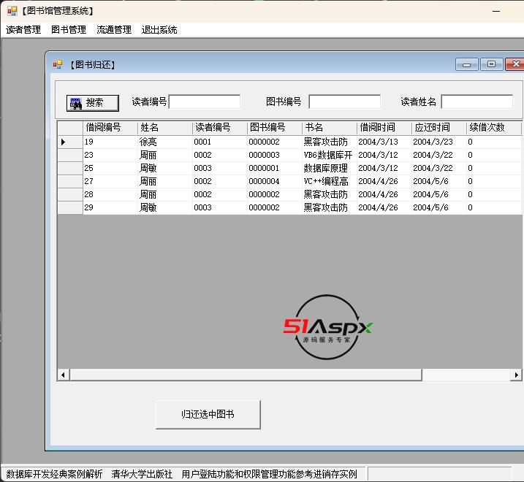Maximize the 图书归还 child window
The height and width of the screenshot is (482, 524).
(491, 64)
